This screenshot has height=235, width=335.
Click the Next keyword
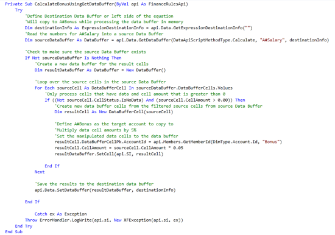point(40,172)
